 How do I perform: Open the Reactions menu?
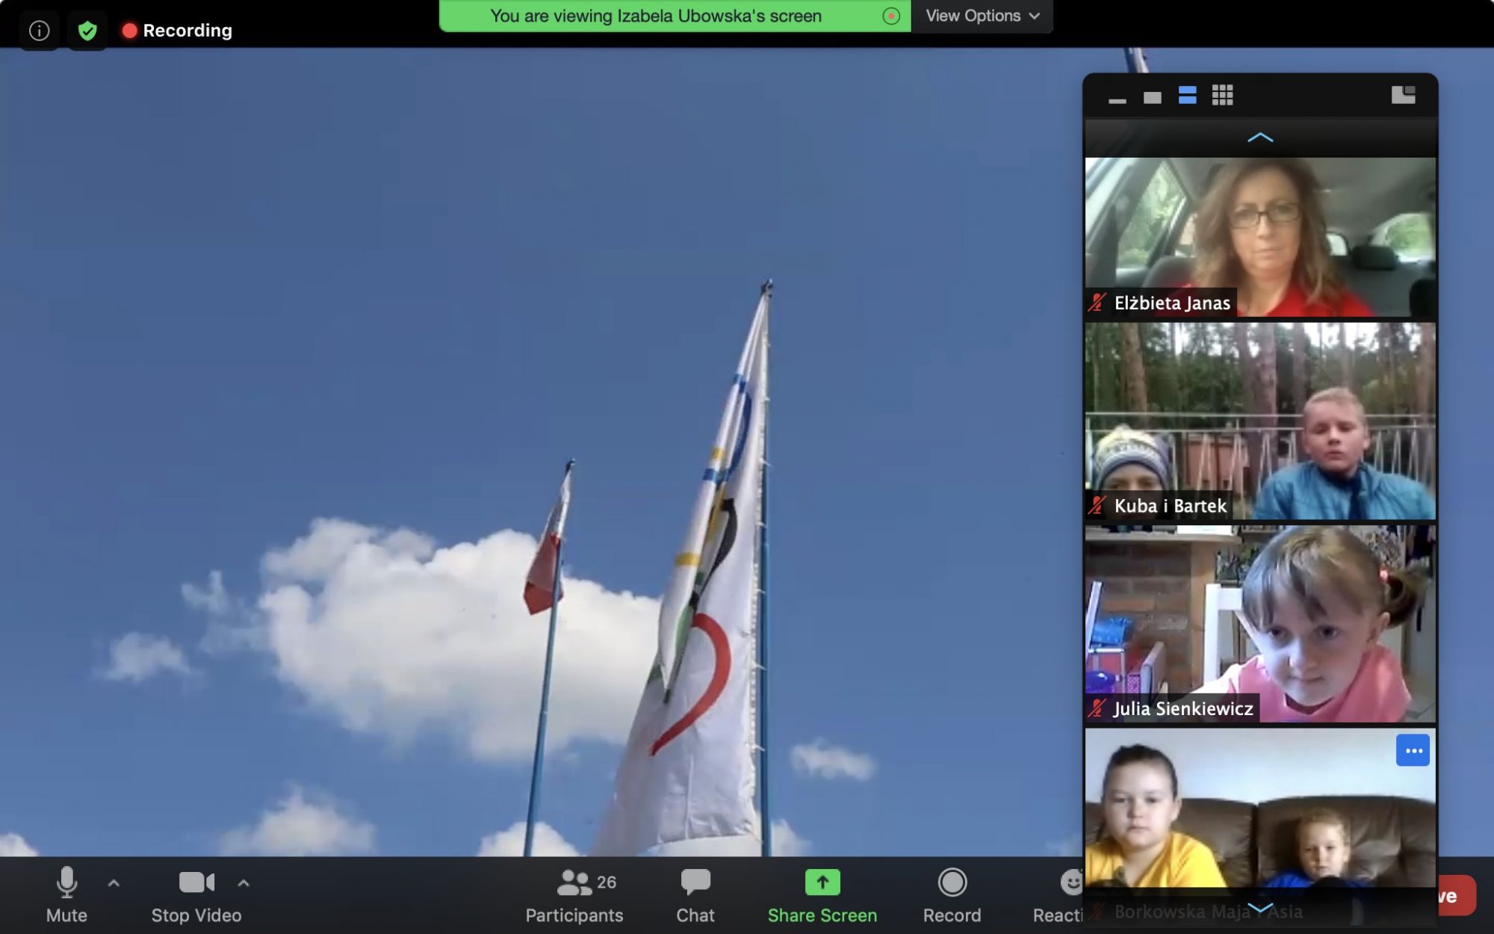click(x=1058, y=895)
